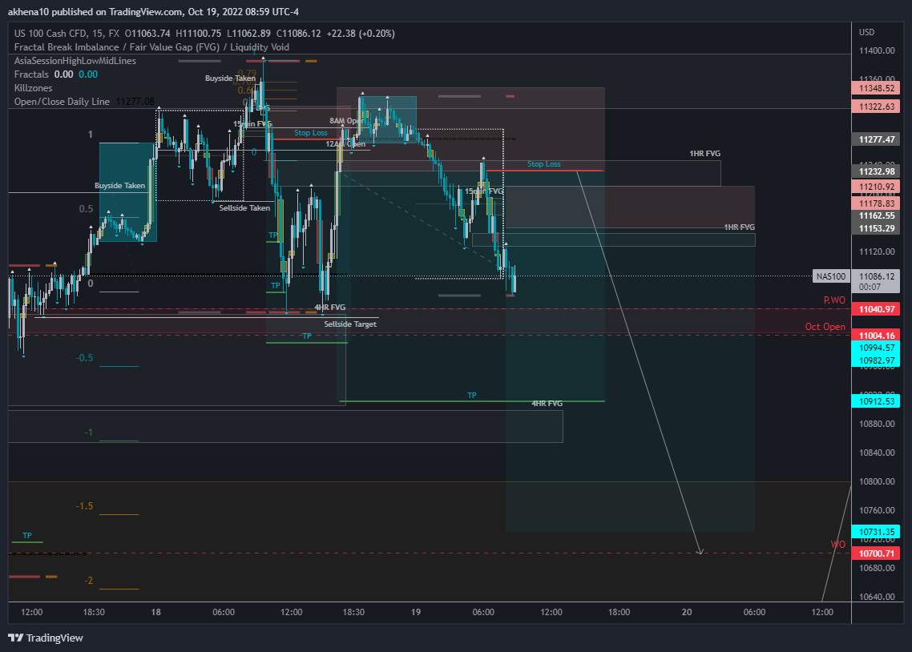Click the red 11004.16 price tag
This screenshot has width=912, height=652.
tap(877, 336)
